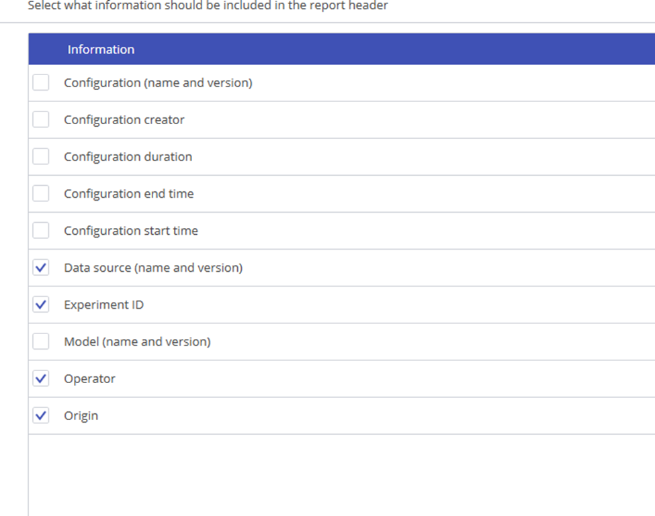Enable the Configuration (name and version) checkbox
Screen dimensions: 655x516
[40, 82]
